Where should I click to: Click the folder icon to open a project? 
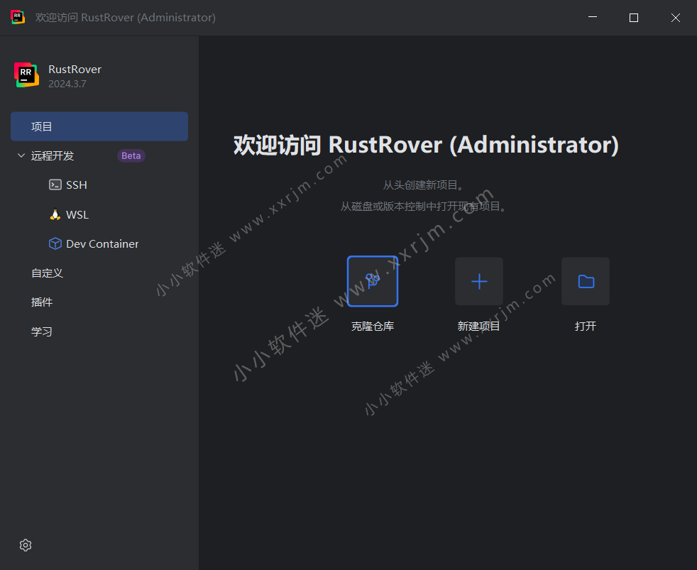586,281
